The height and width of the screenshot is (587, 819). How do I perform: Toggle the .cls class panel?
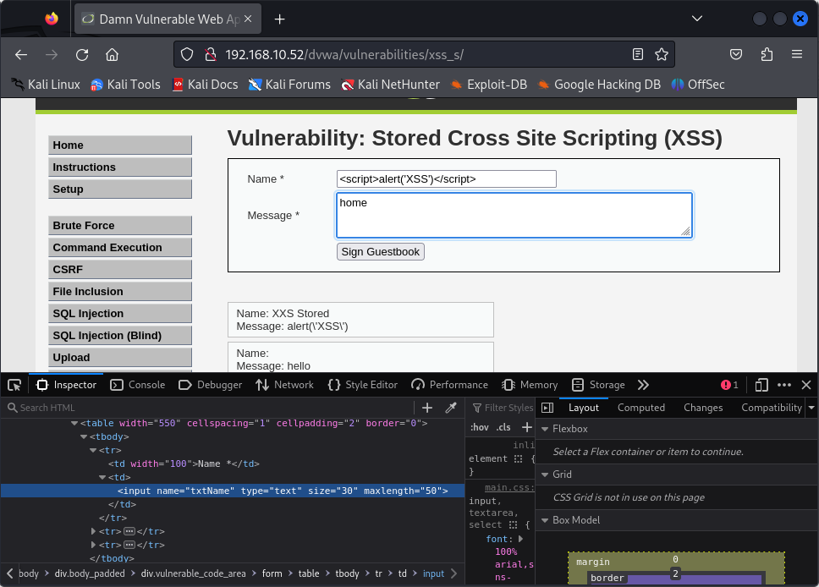click(x=503, y=427)
